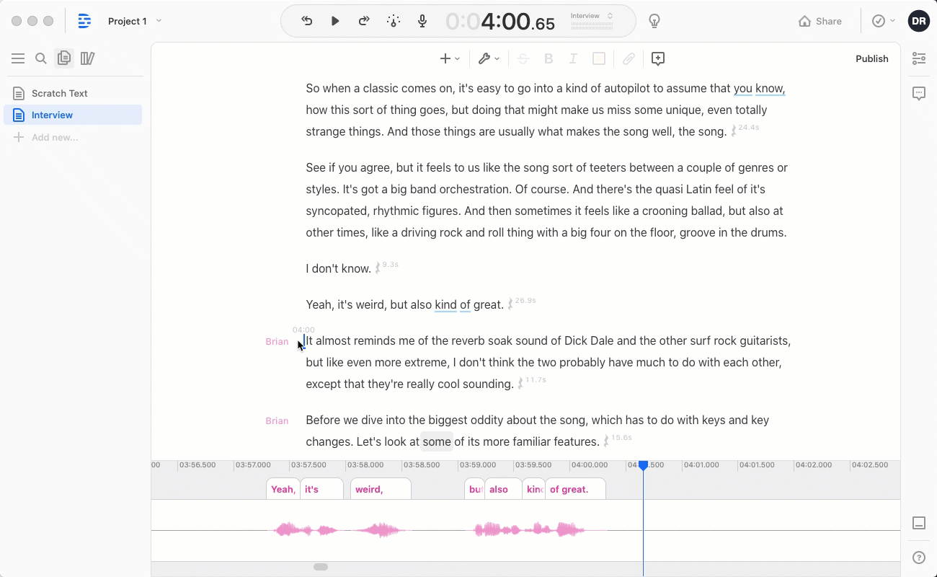Select the Interview document in sidebar
The width and height of the screenshot is (937, 577).
pyautogui.click(x=52, y=115)
